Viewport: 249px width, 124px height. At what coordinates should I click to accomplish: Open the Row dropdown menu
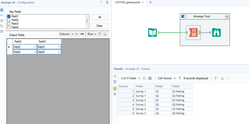(x=92, y=34)
